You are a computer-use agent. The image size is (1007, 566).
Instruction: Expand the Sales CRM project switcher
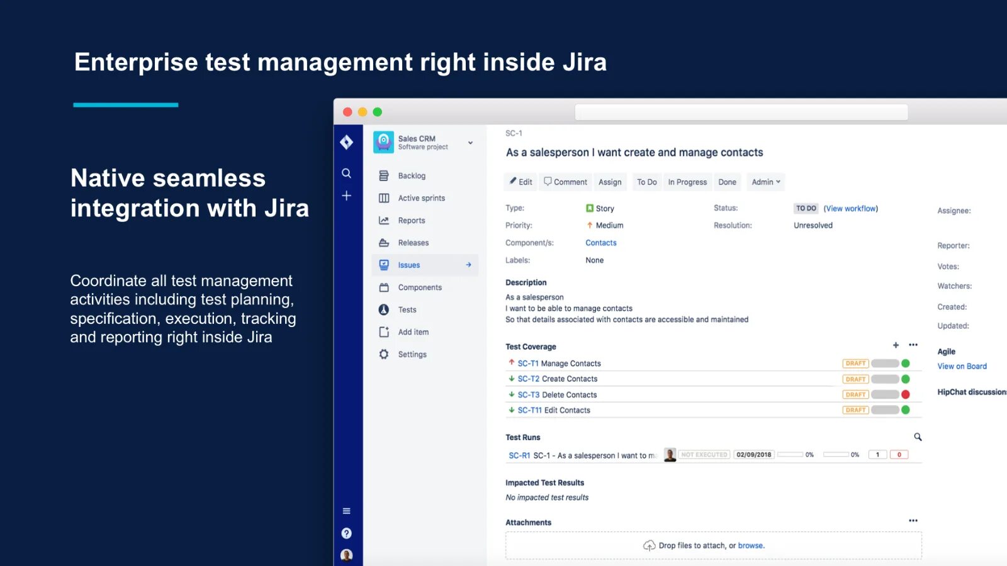click(470, 143)
